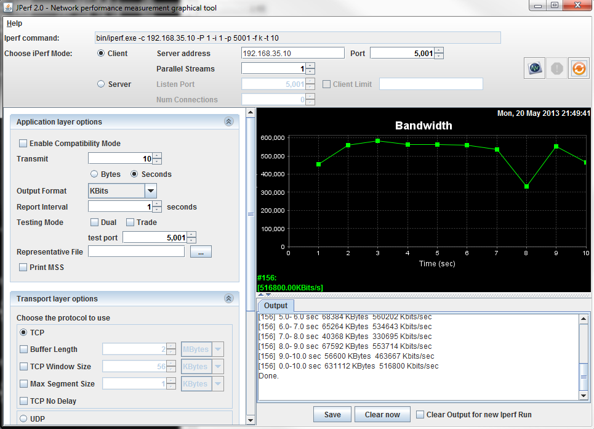The width and height of the screenshot is (594, 429).
Task: Select the Server iPerf mode
Action: tap(102, 84)
